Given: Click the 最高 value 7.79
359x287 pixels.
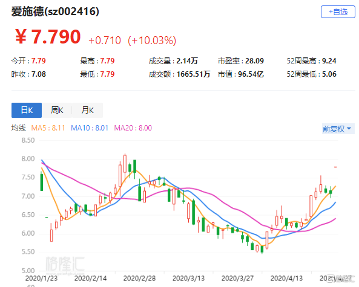Looking at the screenshot, I should coord(107,61).
